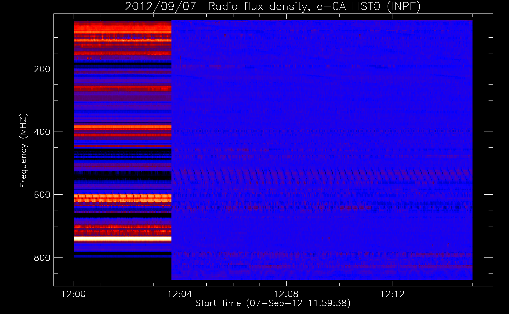Click the 12:08 time tick label
Viewport: 509px width, 314px height.
[x=286, y=294]
